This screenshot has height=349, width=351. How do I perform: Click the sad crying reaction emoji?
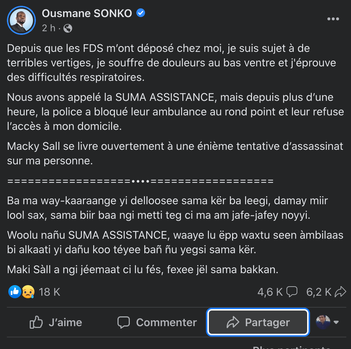point(28,291)
